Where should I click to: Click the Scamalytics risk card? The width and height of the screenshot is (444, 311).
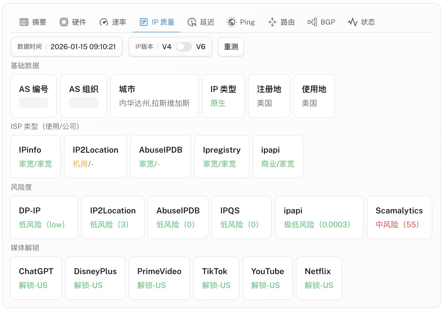click(399, 217)
